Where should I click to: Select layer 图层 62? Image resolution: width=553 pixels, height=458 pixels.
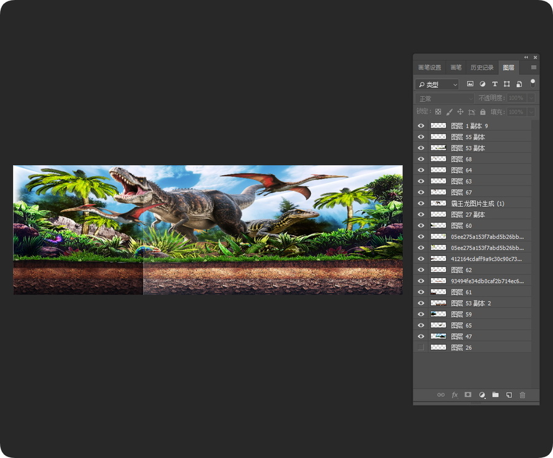(x=473, y=270)
